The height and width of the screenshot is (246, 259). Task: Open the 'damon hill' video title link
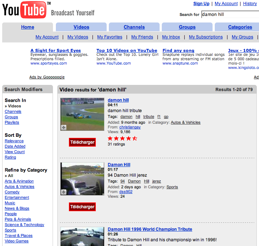(118, 100)
